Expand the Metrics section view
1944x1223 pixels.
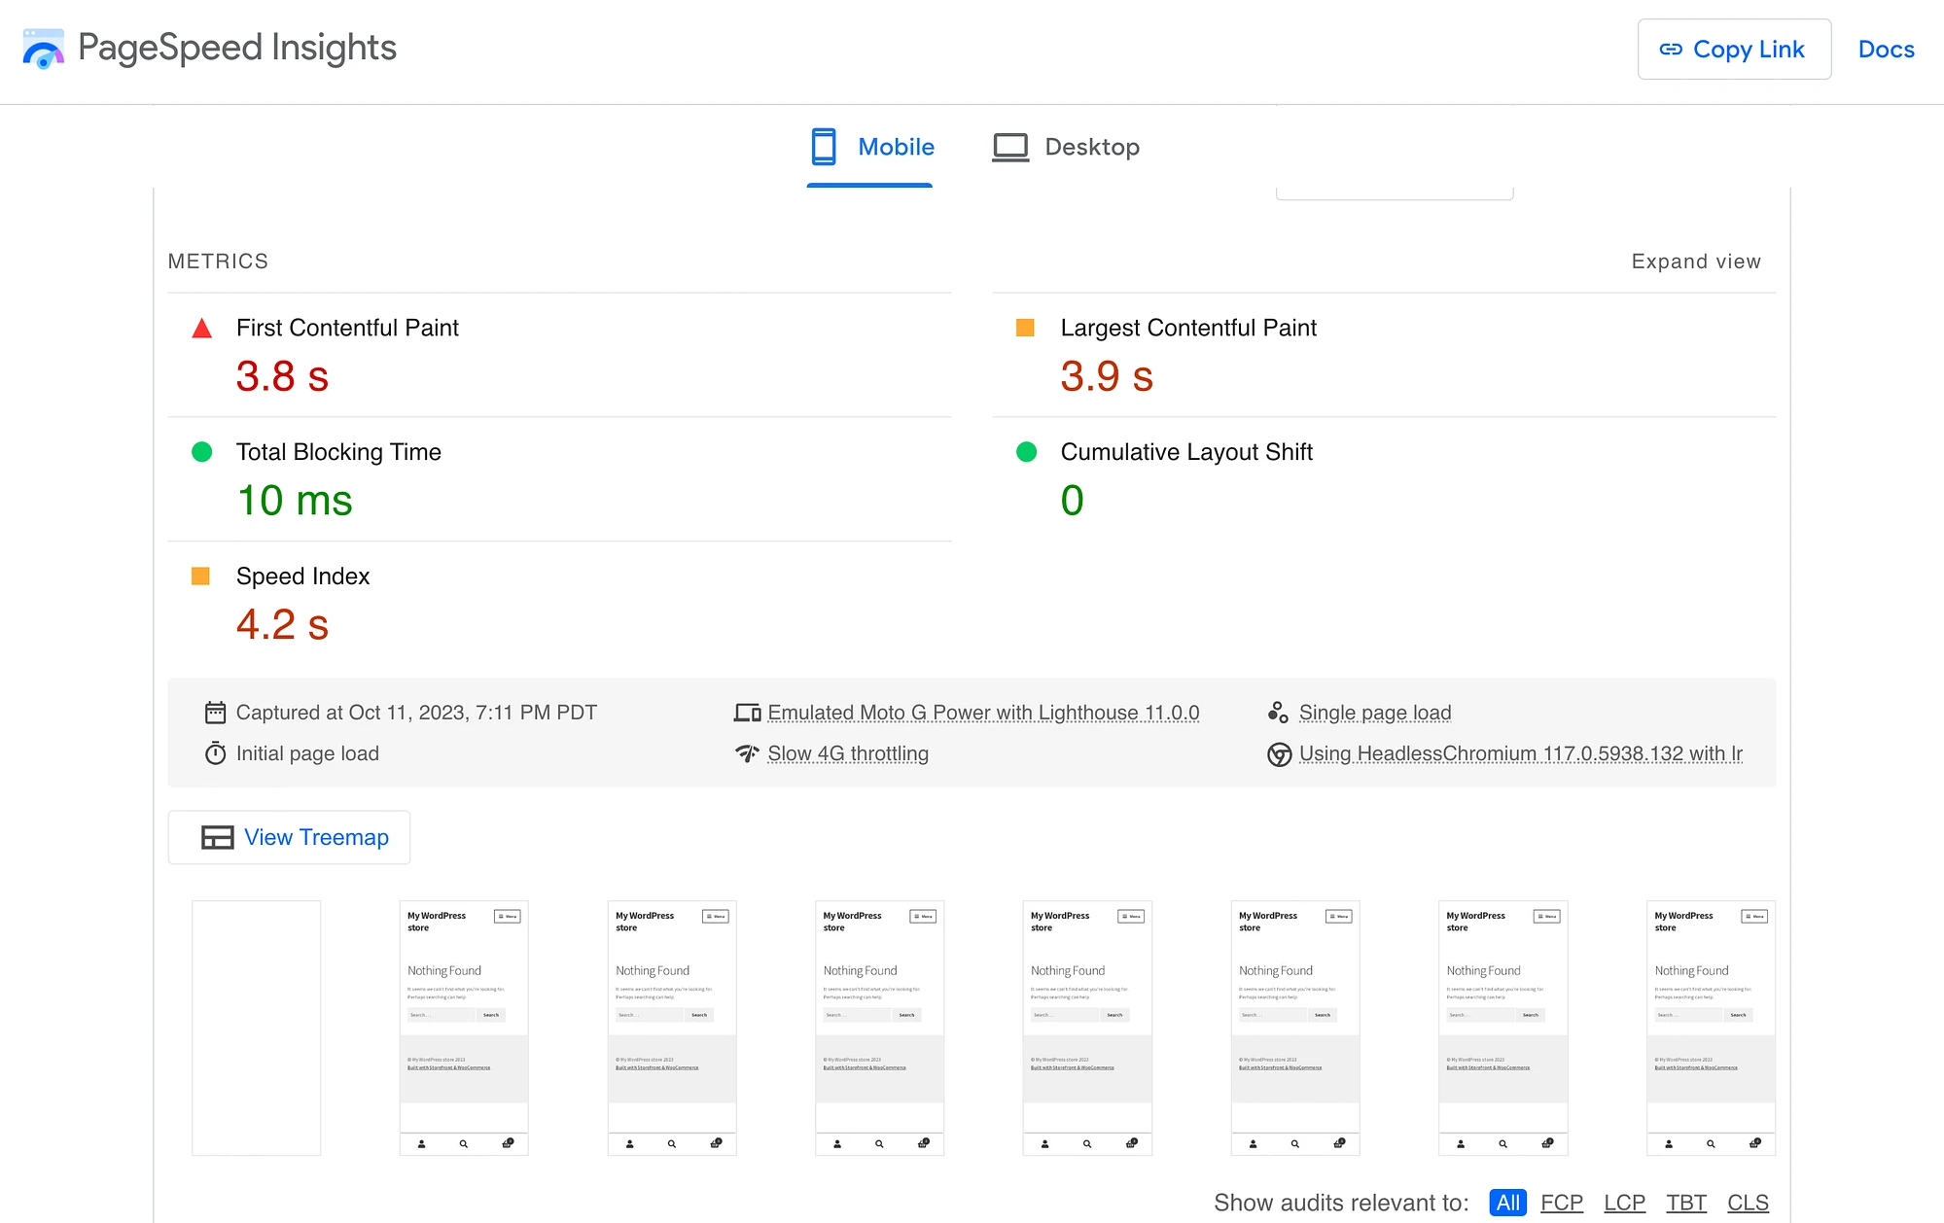(x=1696, y=260)
